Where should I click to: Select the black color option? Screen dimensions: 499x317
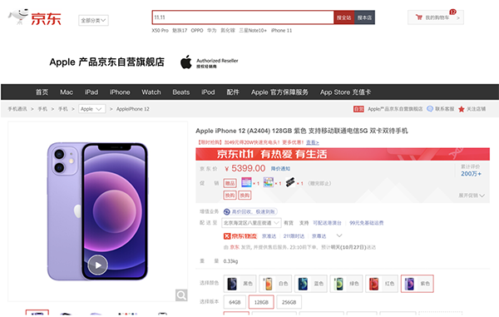coord(240,284)
